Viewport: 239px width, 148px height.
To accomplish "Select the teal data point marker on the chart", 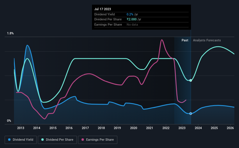I will click(191, 80).
